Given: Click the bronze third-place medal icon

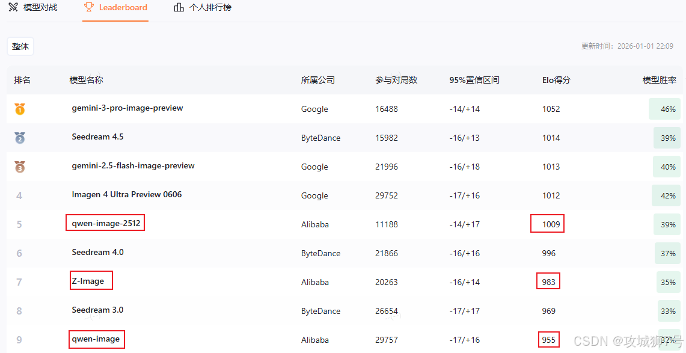Looking at the screenshot, I should (x=20, y=167).
